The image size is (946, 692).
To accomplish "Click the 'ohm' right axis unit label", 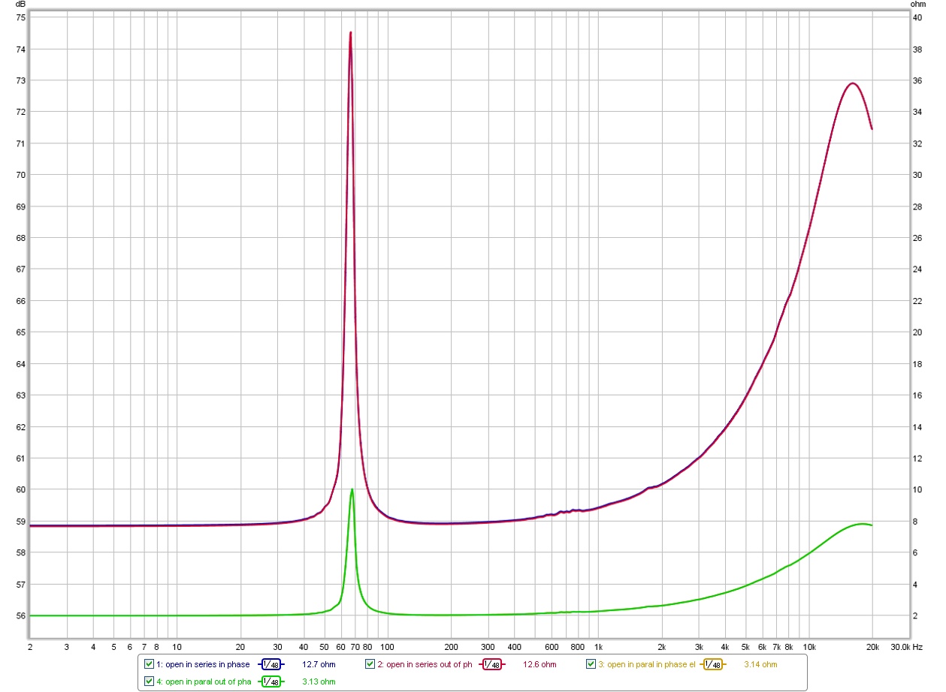I will 917,5.
